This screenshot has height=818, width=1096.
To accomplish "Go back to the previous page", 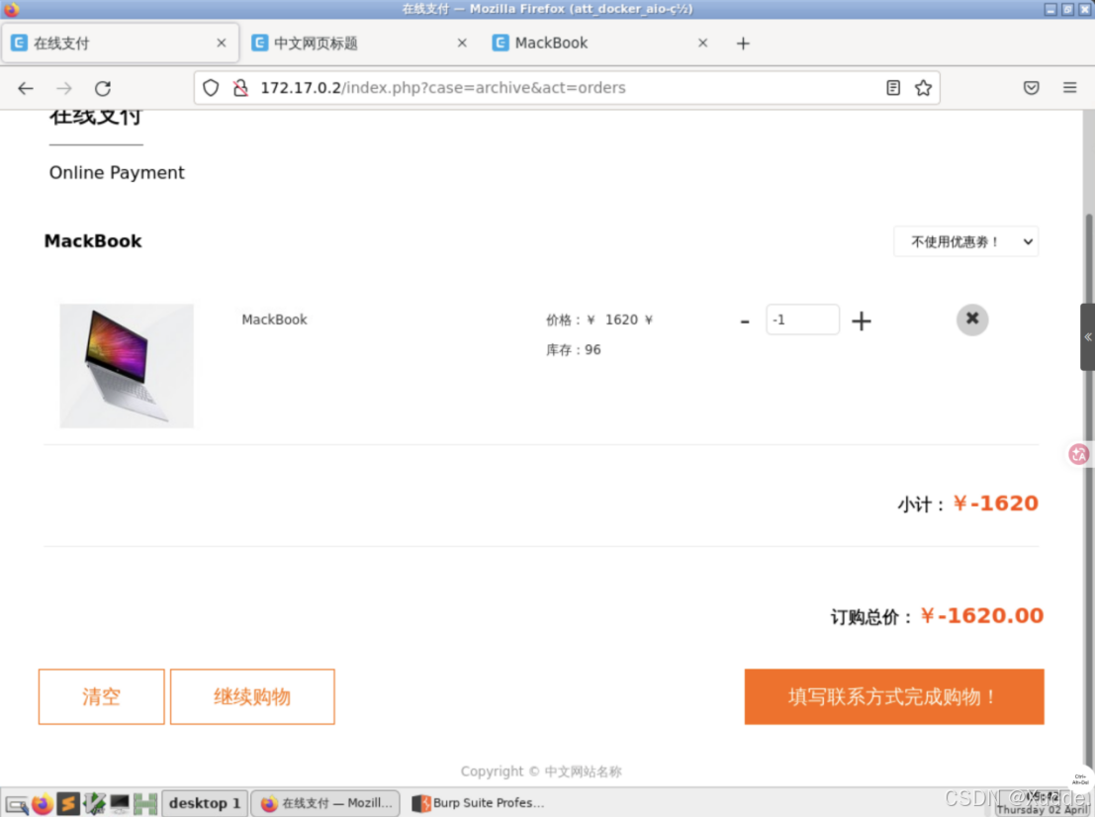I will [x=26, y=88].
